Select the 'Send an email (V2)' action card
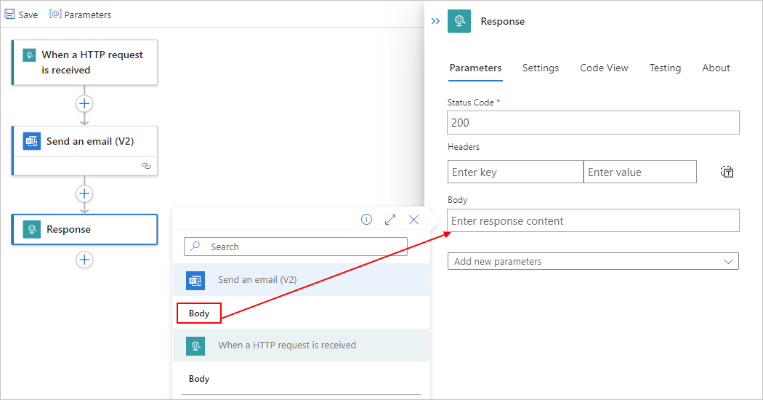Image resolution: width=763 pixels, height=400 pixels. point(85,151)
